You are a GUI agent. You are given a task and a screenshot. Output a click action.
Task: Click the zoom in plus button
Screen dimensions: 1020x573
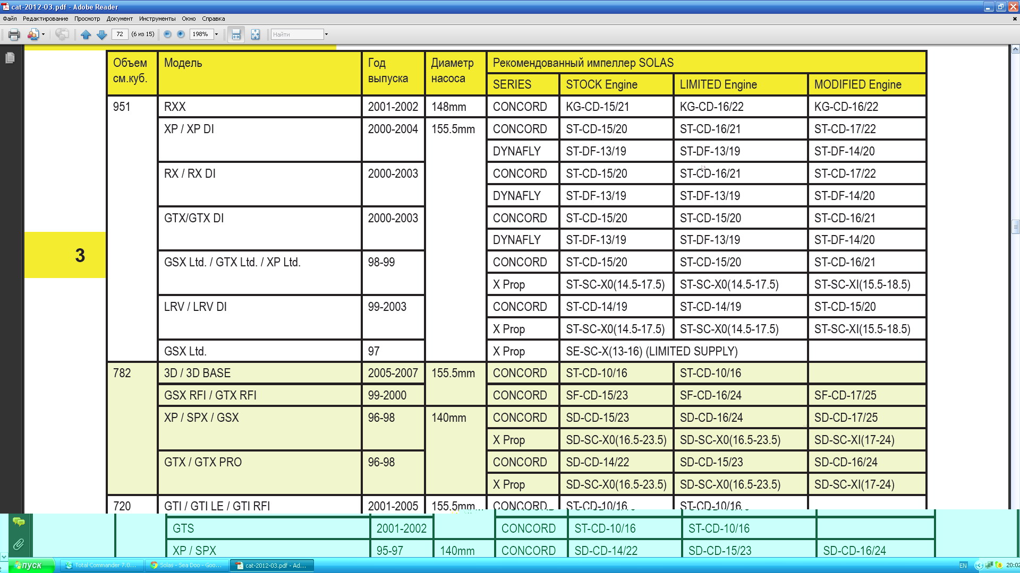click(181, 34)
